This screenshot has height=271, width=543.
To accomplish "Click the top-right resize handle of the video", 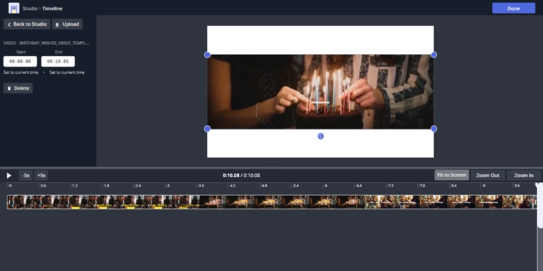I will point(434,55).
